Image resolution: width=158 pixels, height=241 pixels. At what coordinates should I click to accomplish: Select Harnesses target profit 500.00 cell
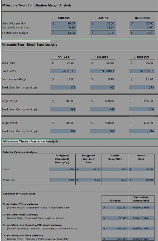click(x=142, y=101)
